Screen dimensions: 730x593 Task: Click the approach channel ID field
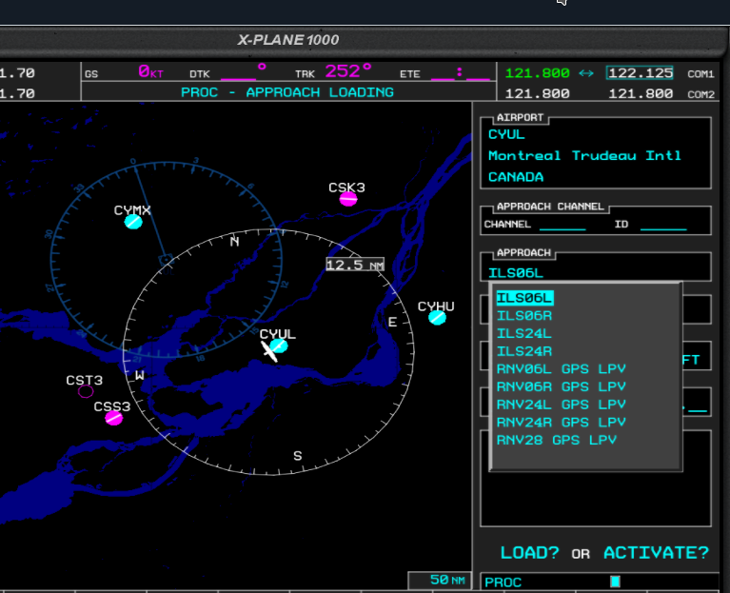(663, 225)
